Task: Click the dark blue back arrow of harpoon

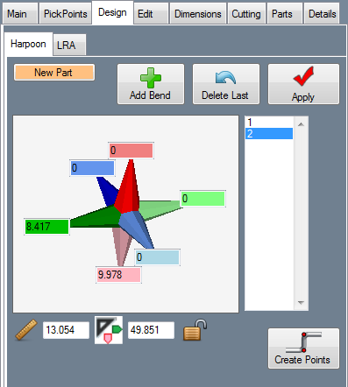Action: [107, 190]
